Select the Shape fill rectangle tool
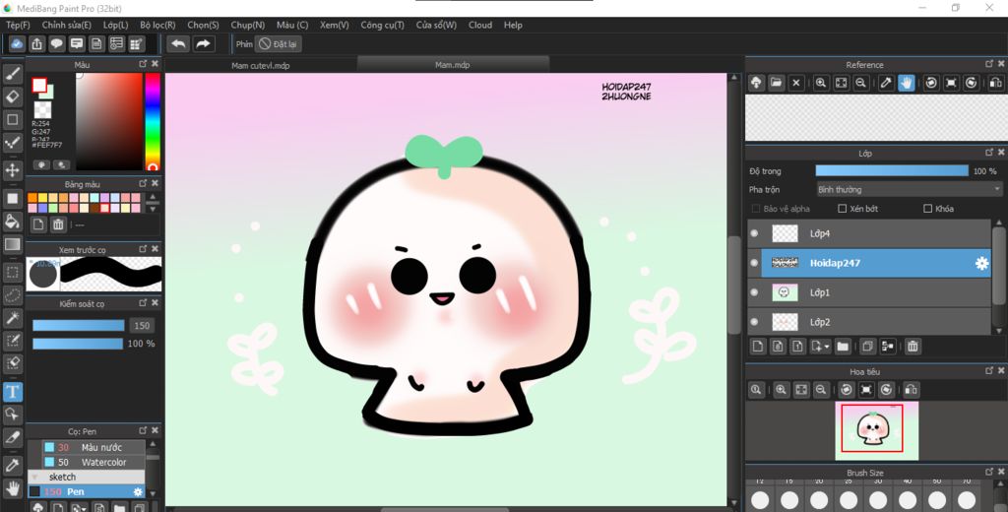The width and height of the screenshot is (1008, 512). [12, 199]
